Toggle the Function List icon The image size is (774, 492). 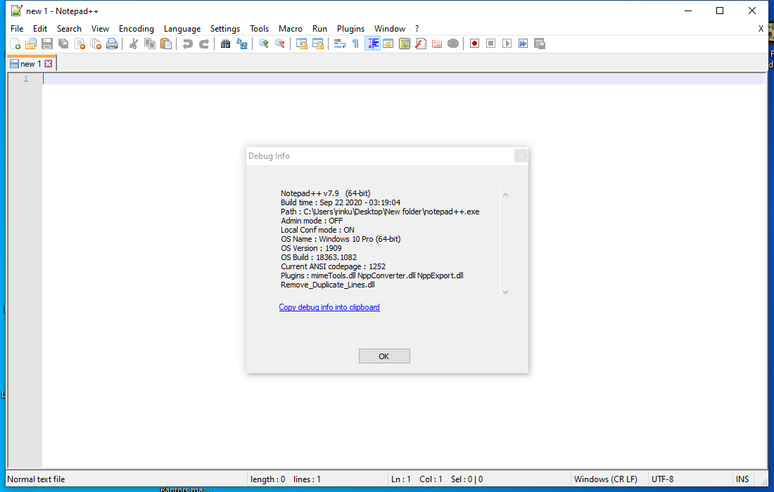[x=421, y=44]
